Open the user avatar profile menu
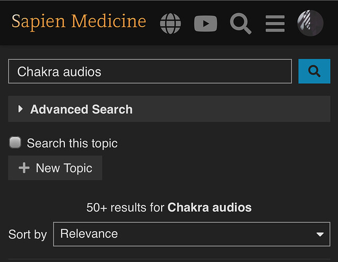Image resolution: width=338 pixels, height=262 pixels. pyautogui.click(x=310, y=23)
